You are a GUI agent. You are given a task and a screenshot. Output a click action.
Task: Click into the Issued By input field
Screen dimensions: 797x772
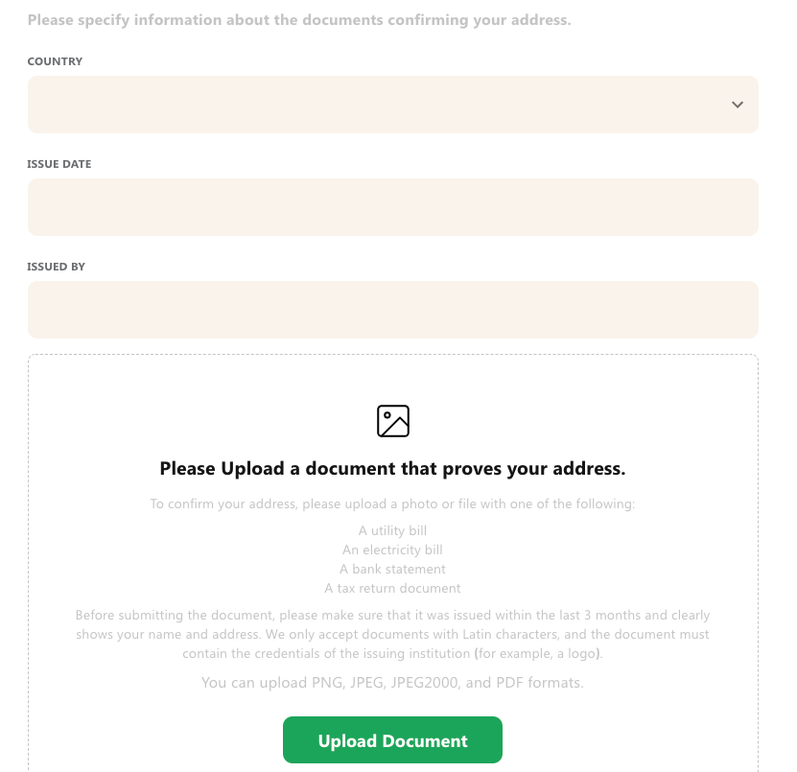(x=393, y=310)
